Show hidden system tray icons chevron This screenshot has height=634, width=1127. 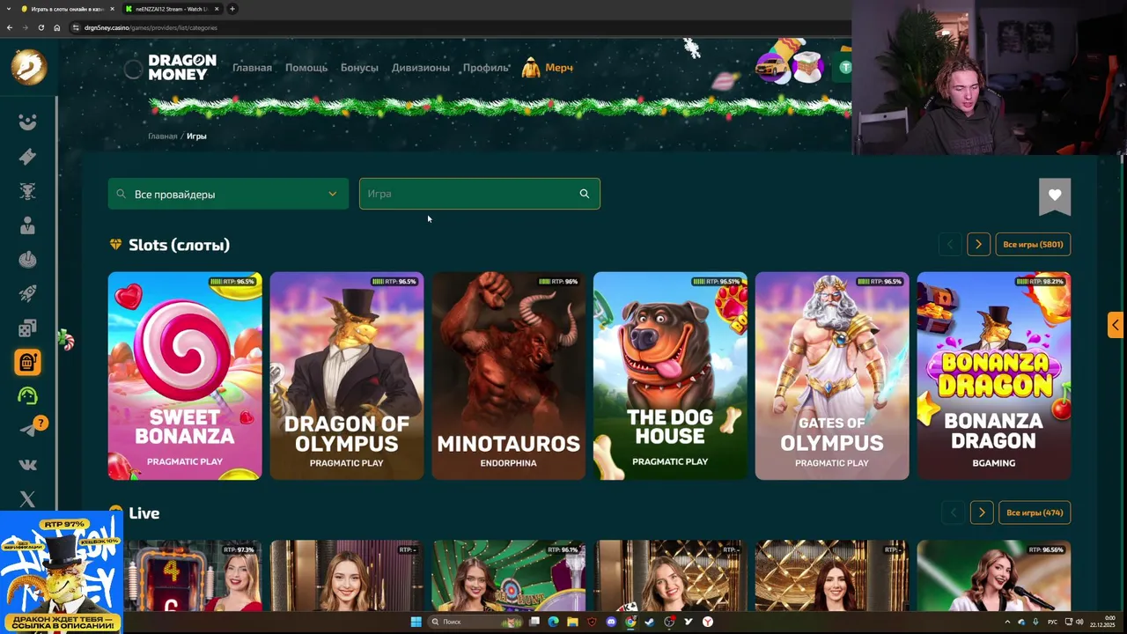[x=1007, y=622]
